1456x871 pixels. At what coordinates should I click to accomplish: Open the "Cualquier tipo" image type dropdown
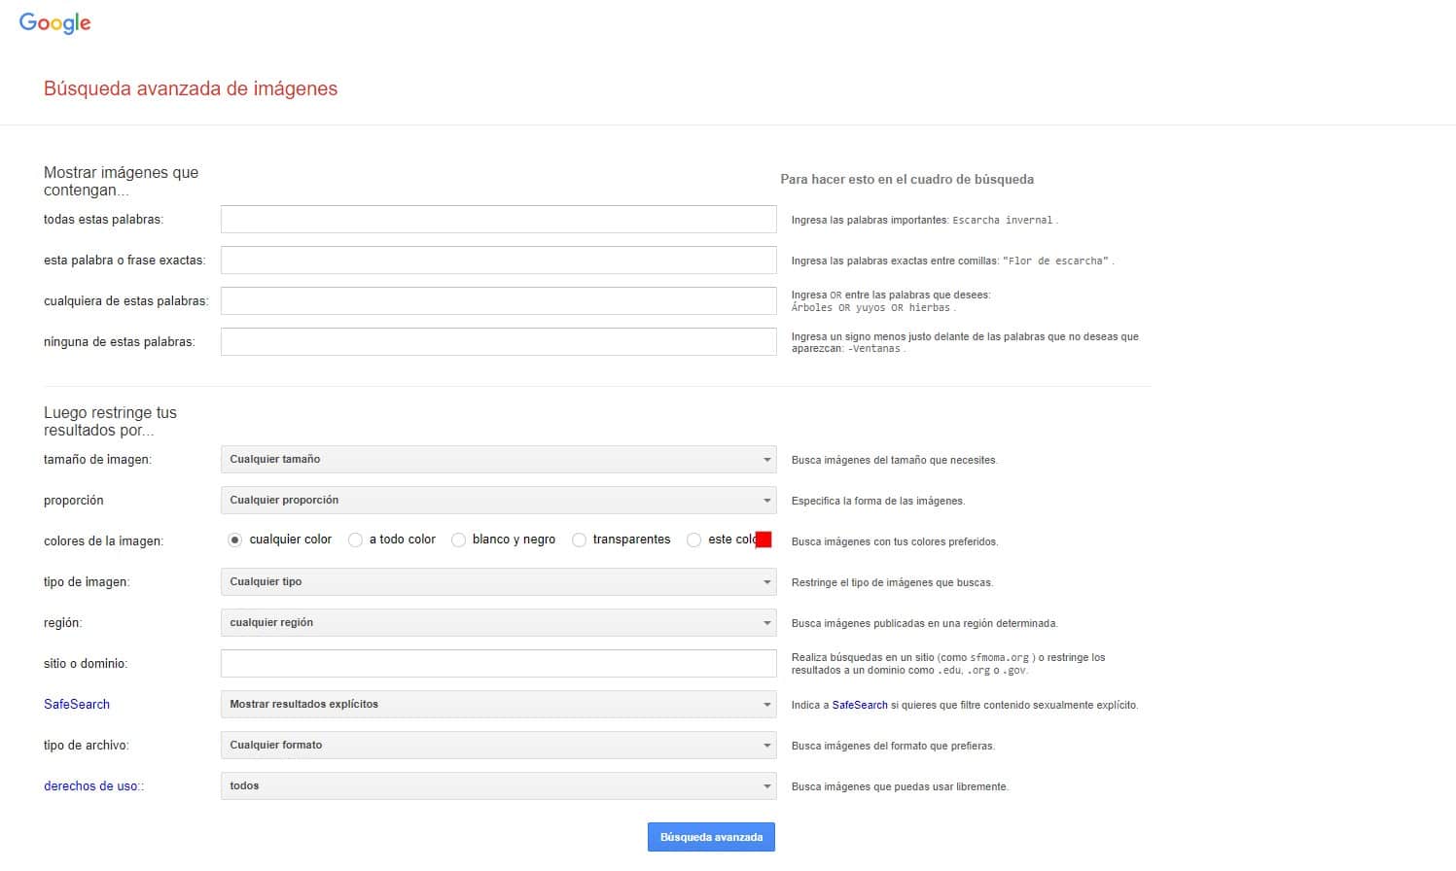tap(498, 581)
